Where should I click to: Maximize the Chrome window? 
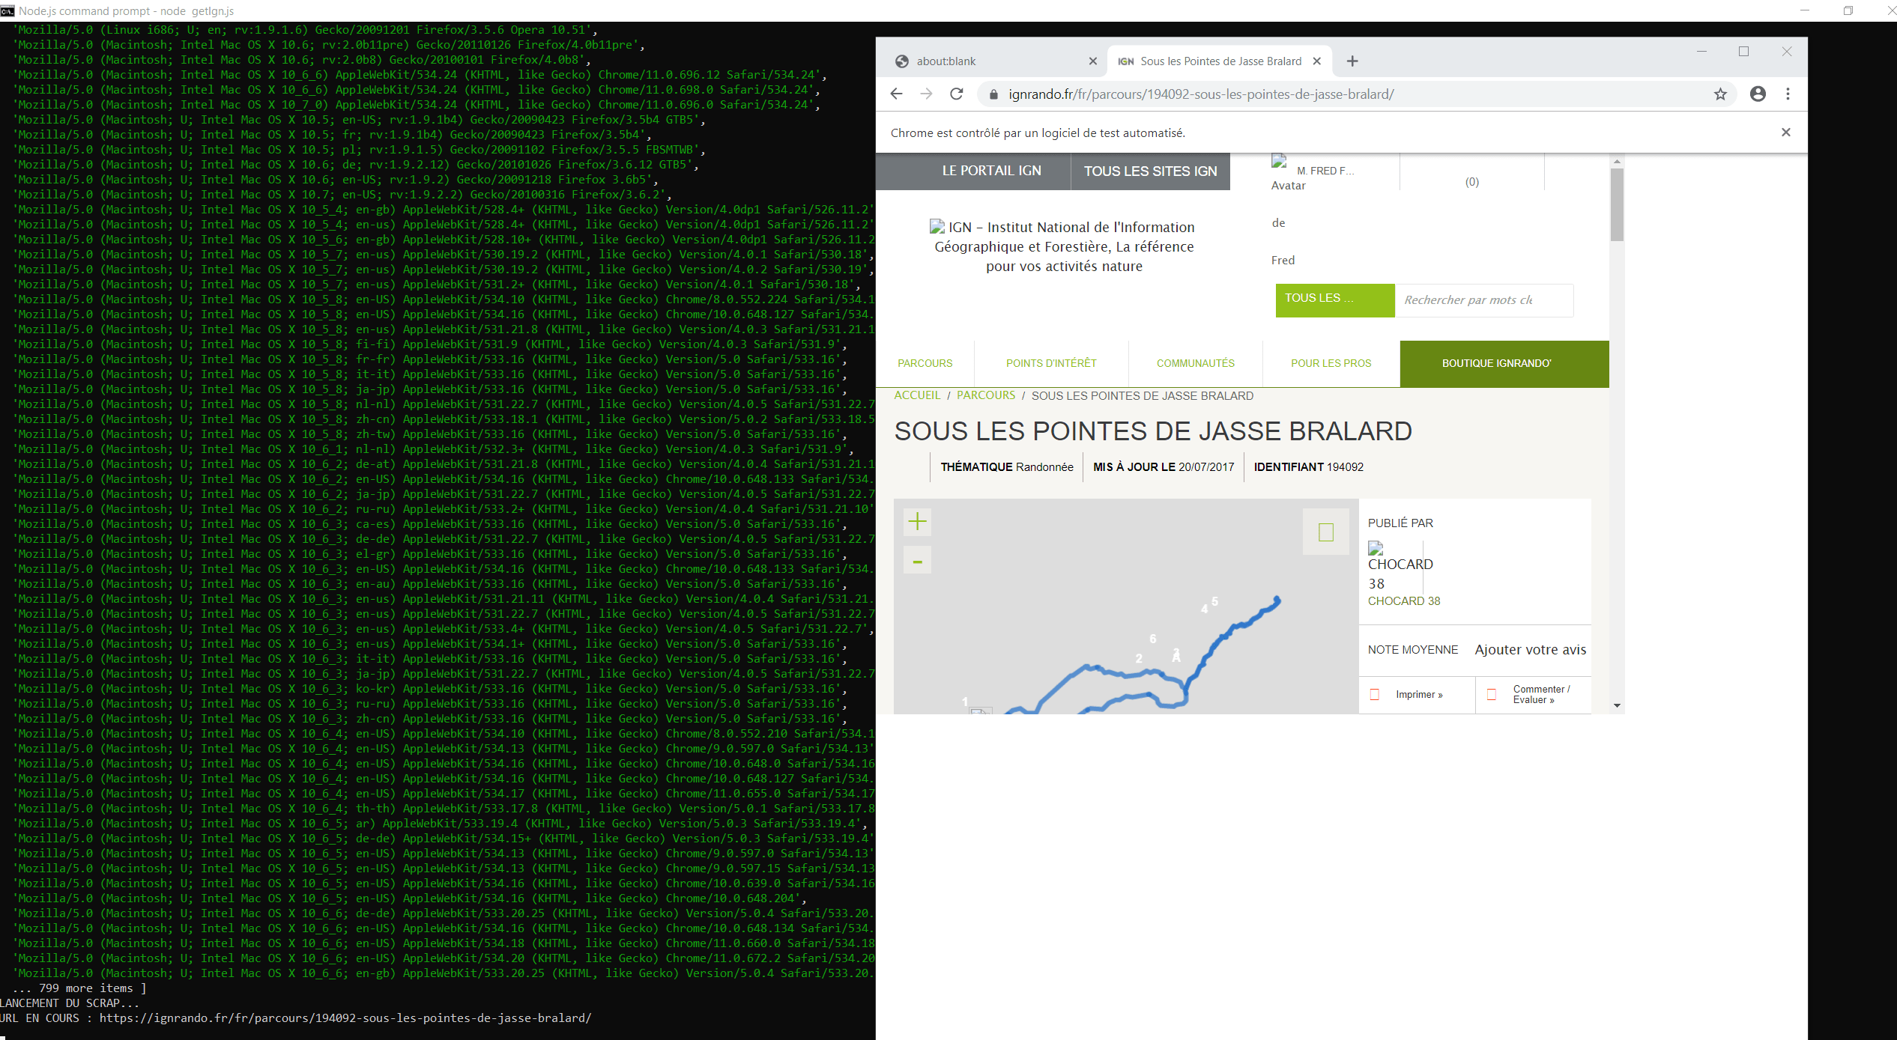click(x=1743, y=51)
